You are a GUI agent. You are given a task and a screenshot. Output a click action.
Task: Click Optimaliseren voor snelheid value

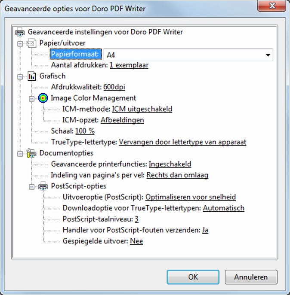point(191,197)
